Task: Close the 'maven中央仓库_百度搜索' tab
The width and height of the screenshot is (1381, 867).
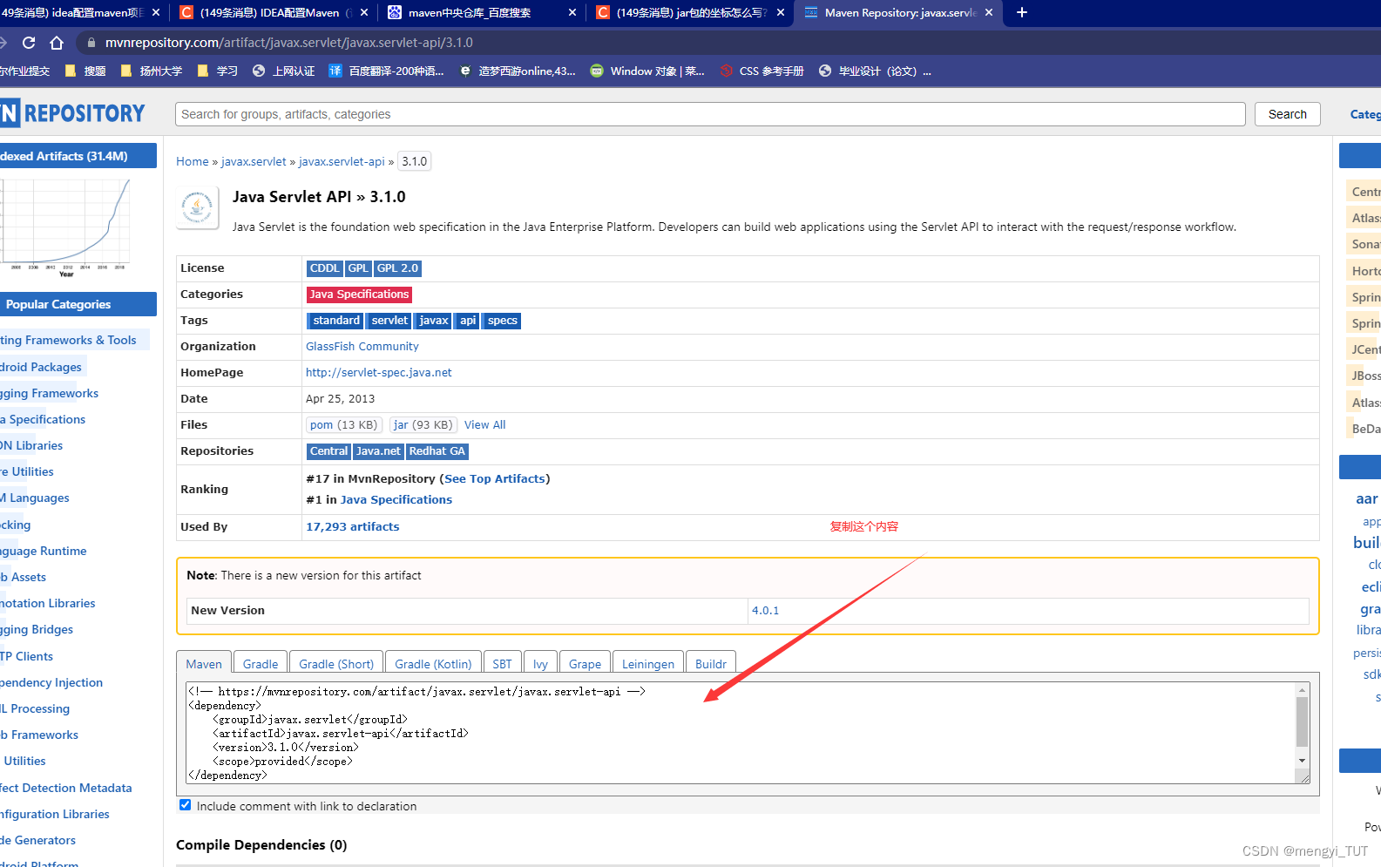Action: tap(572, 12)
